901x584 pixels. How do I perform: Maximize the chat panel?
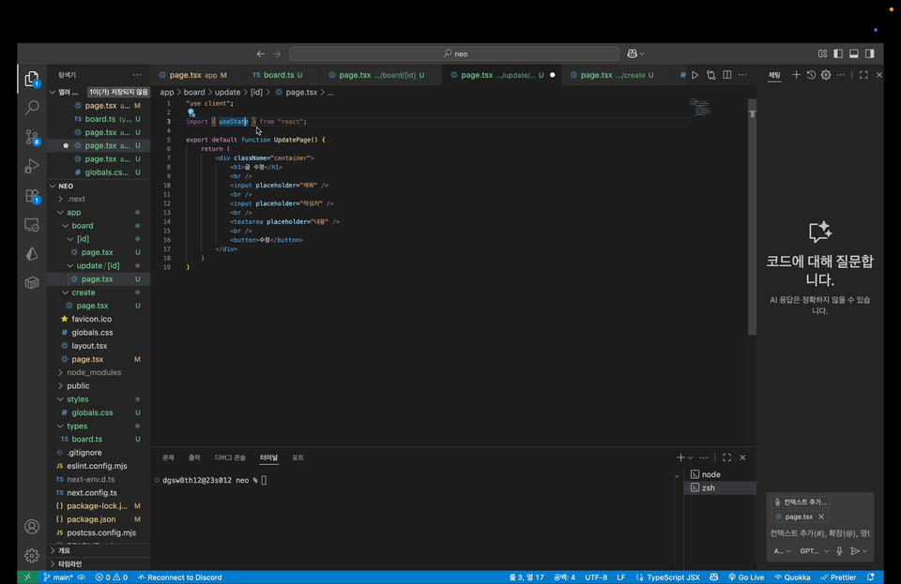tap(863, 75)
